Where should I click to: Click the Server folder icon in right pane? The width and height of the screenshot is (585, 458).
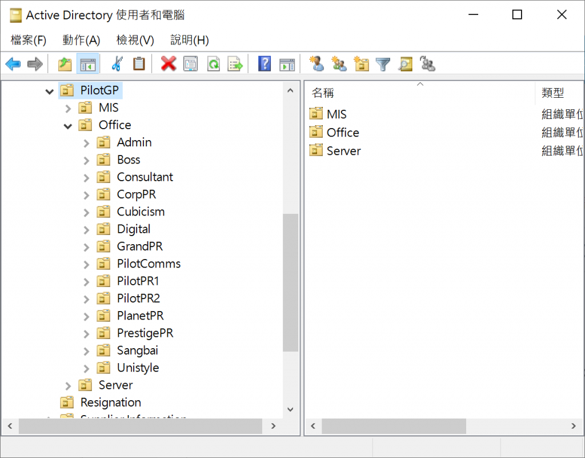(x=316, y=150)
